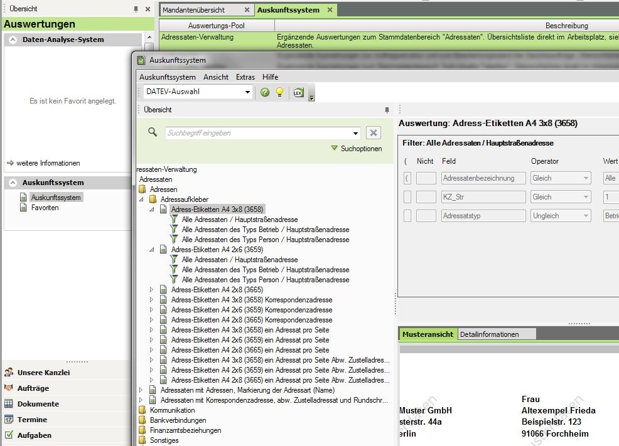Open the search term dropdown arrow
The height and width of the screenshot is (446, 619).
pos(355,133)
